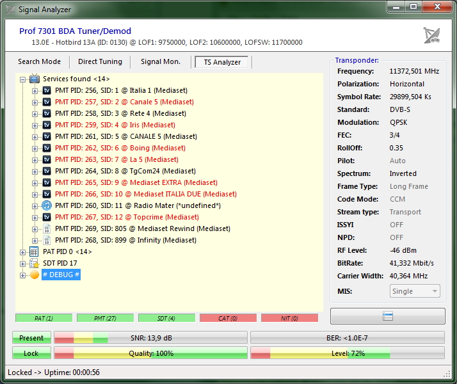Click the TV icon beside Canale 5 SID 2

(47, 102)
